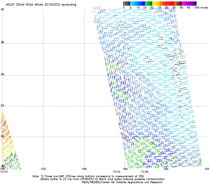The width and height of the screenshot is (209, 184).
Task: Click the legend tick label '20'
Action: coord(152,8)
